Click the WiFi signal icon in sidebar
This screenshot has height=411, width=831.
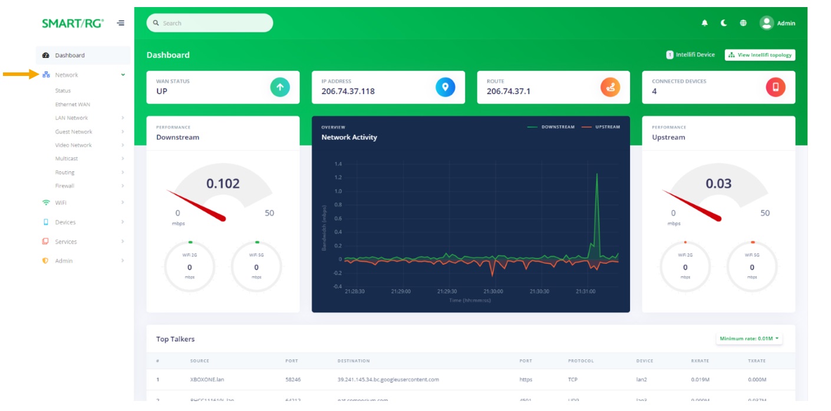coord(46,203)
